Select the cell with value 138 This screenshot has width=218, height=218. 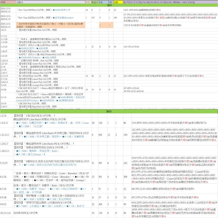click(103, 213)
